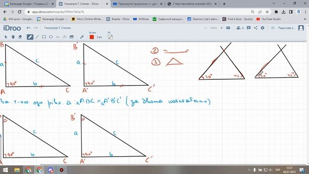Open the red stroke color swatch

(92, 37)
